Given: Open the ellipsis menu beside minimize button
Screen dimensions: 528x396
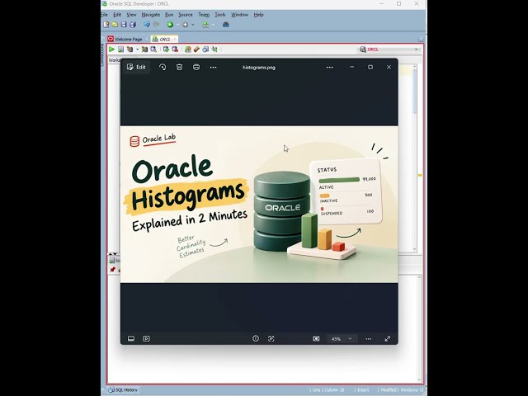Looking at the screenshot, I should click(330, 67).
